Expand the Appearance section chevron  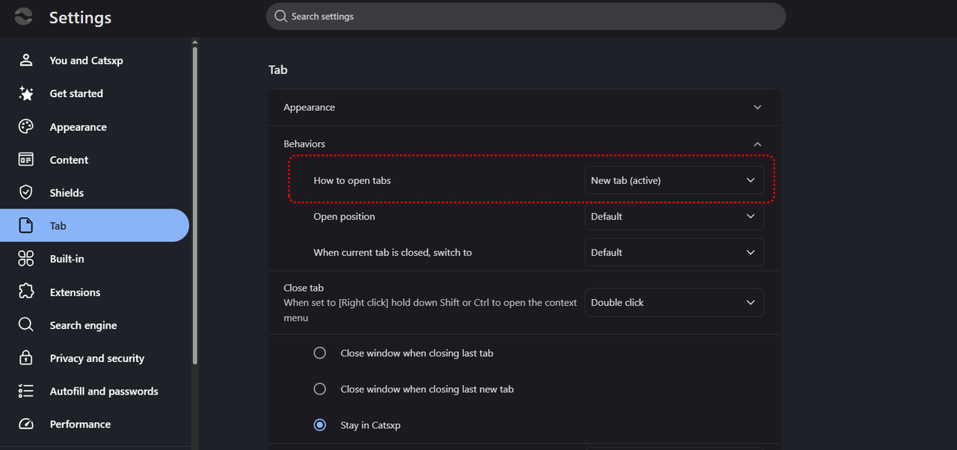point(757,108)
